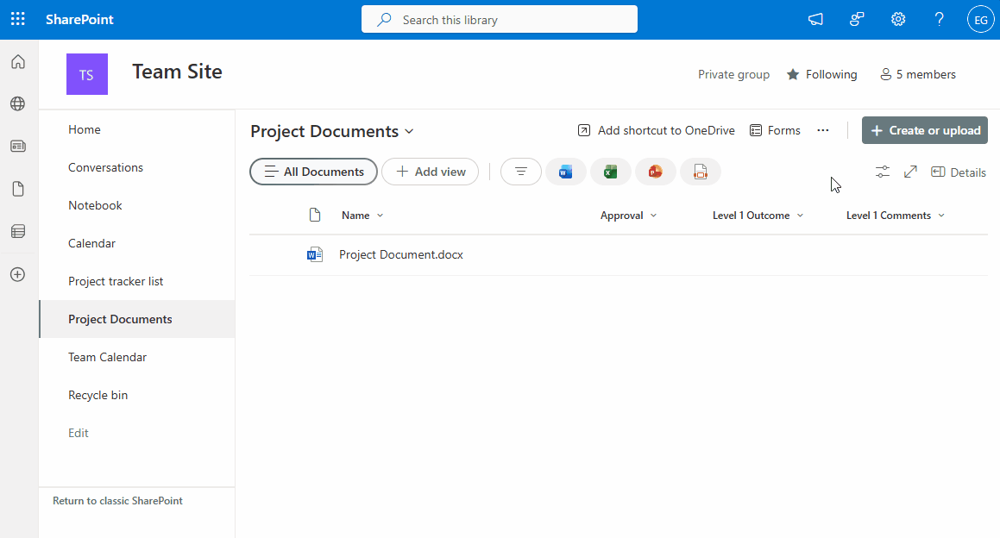Click Return to classic SharePoint link
Image resolution: width=1000 pixels, height=538 pixels.
pos(117,501)
